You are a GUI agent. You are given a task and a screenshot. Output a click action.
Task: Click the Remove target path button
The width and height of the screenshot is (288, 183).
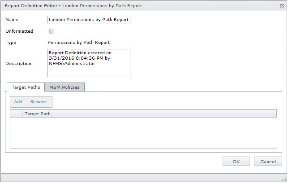click(39, 102)
